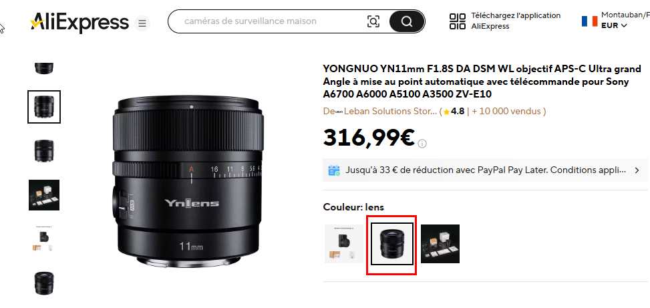Open the De Leban Solutions Store link
Viewport: 650px width, 308px height.
379,112
